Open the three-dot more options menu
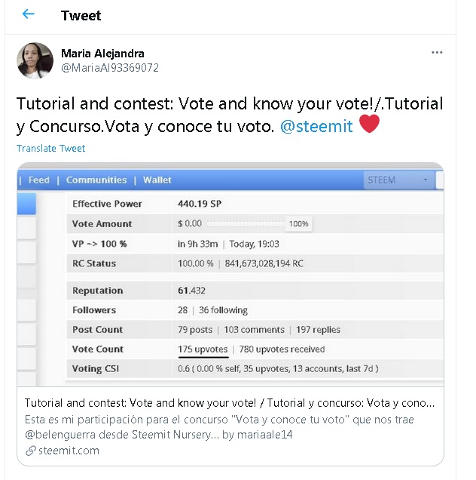The image size is (476, 480). 437,53
